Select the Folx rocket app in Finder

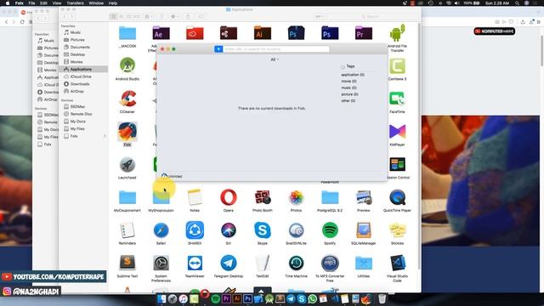(127, 132)
